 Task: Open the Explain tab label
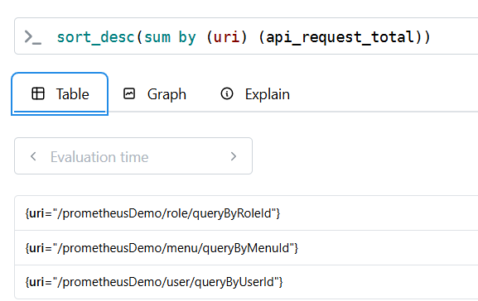(x=268, y=94)
